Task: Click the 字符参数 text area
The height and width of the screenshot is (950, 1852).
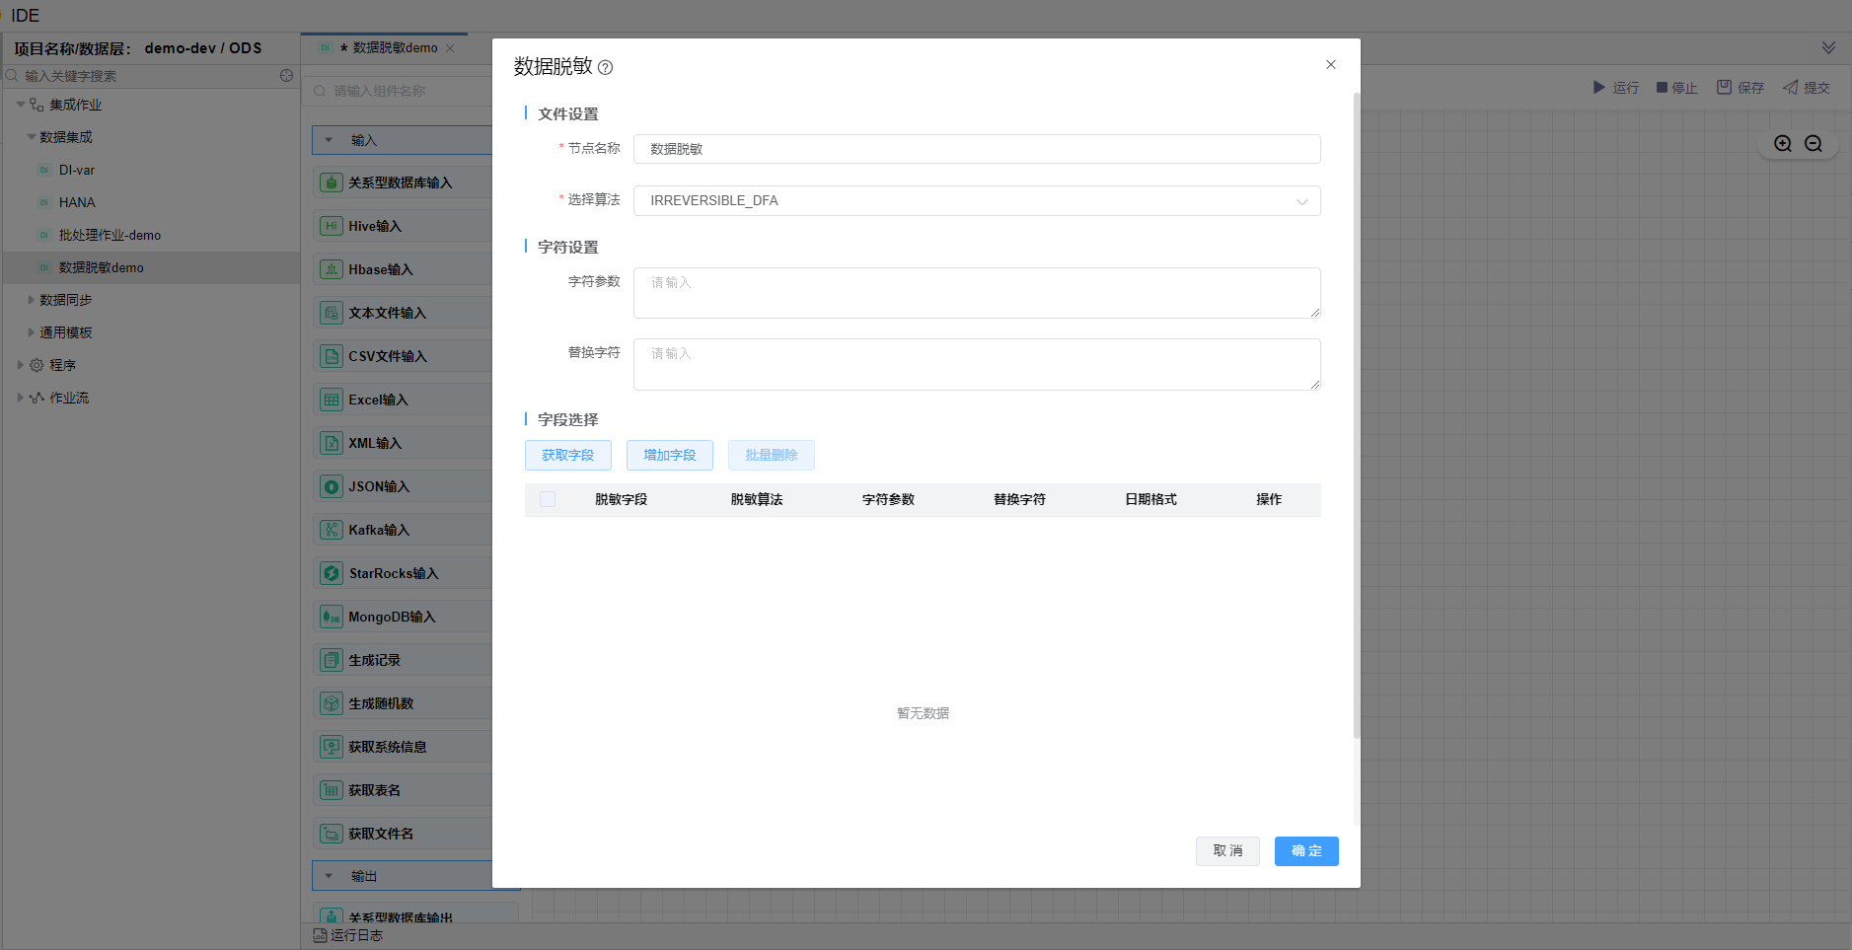Action: [x=976, y=293]
